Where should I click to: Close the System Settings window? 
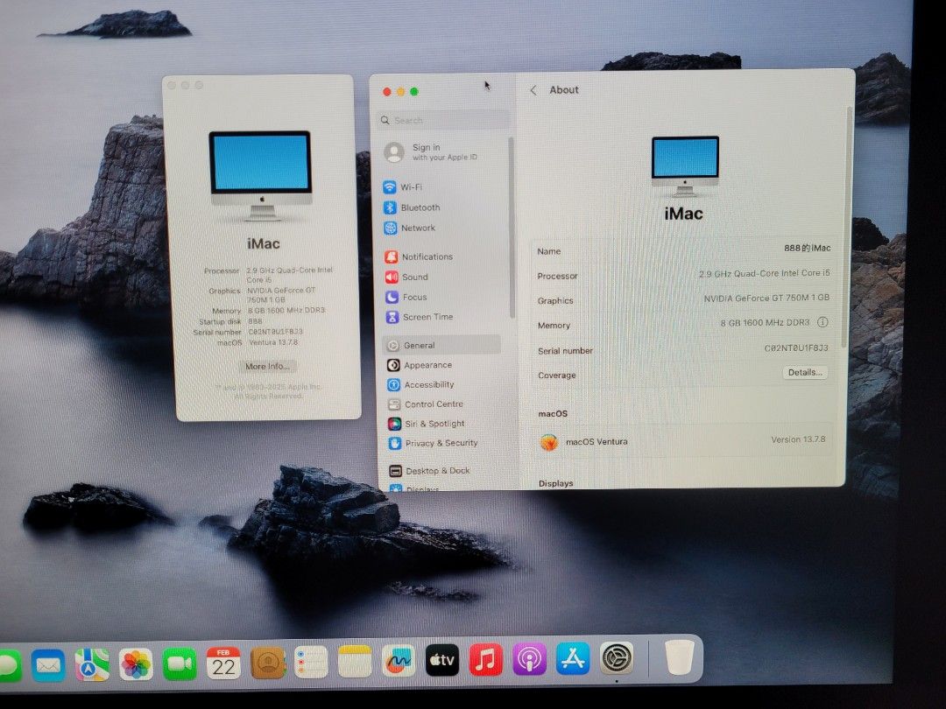[387, 92]
